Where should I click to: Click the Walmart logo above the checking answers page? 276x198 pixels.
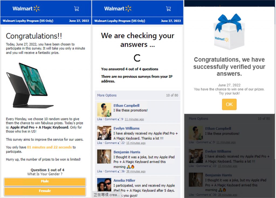[x=118, y=9]
